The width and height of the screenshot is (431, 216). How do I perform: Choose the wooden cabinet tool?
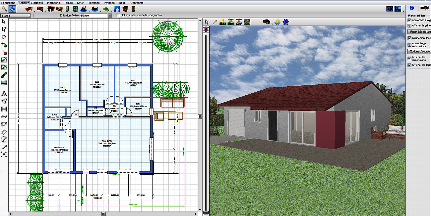tap(125, 9)
